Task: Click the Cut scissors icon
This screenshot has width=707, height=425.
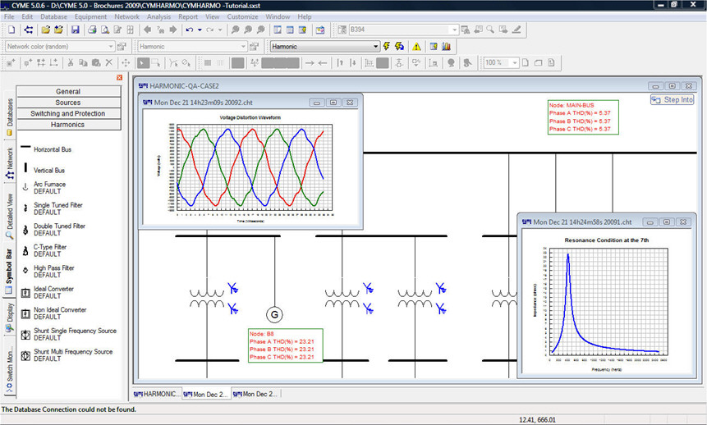Action: coord(71,63)
